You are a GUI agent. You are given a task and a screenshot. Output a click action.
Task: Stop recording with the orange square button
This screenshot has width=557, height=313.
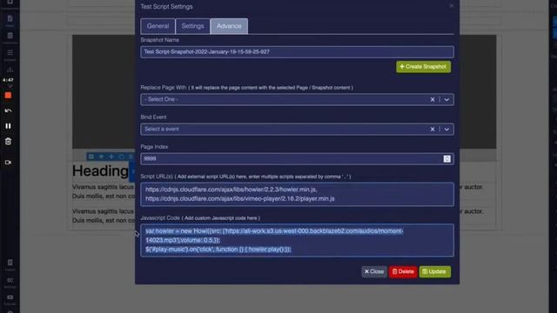8,96
